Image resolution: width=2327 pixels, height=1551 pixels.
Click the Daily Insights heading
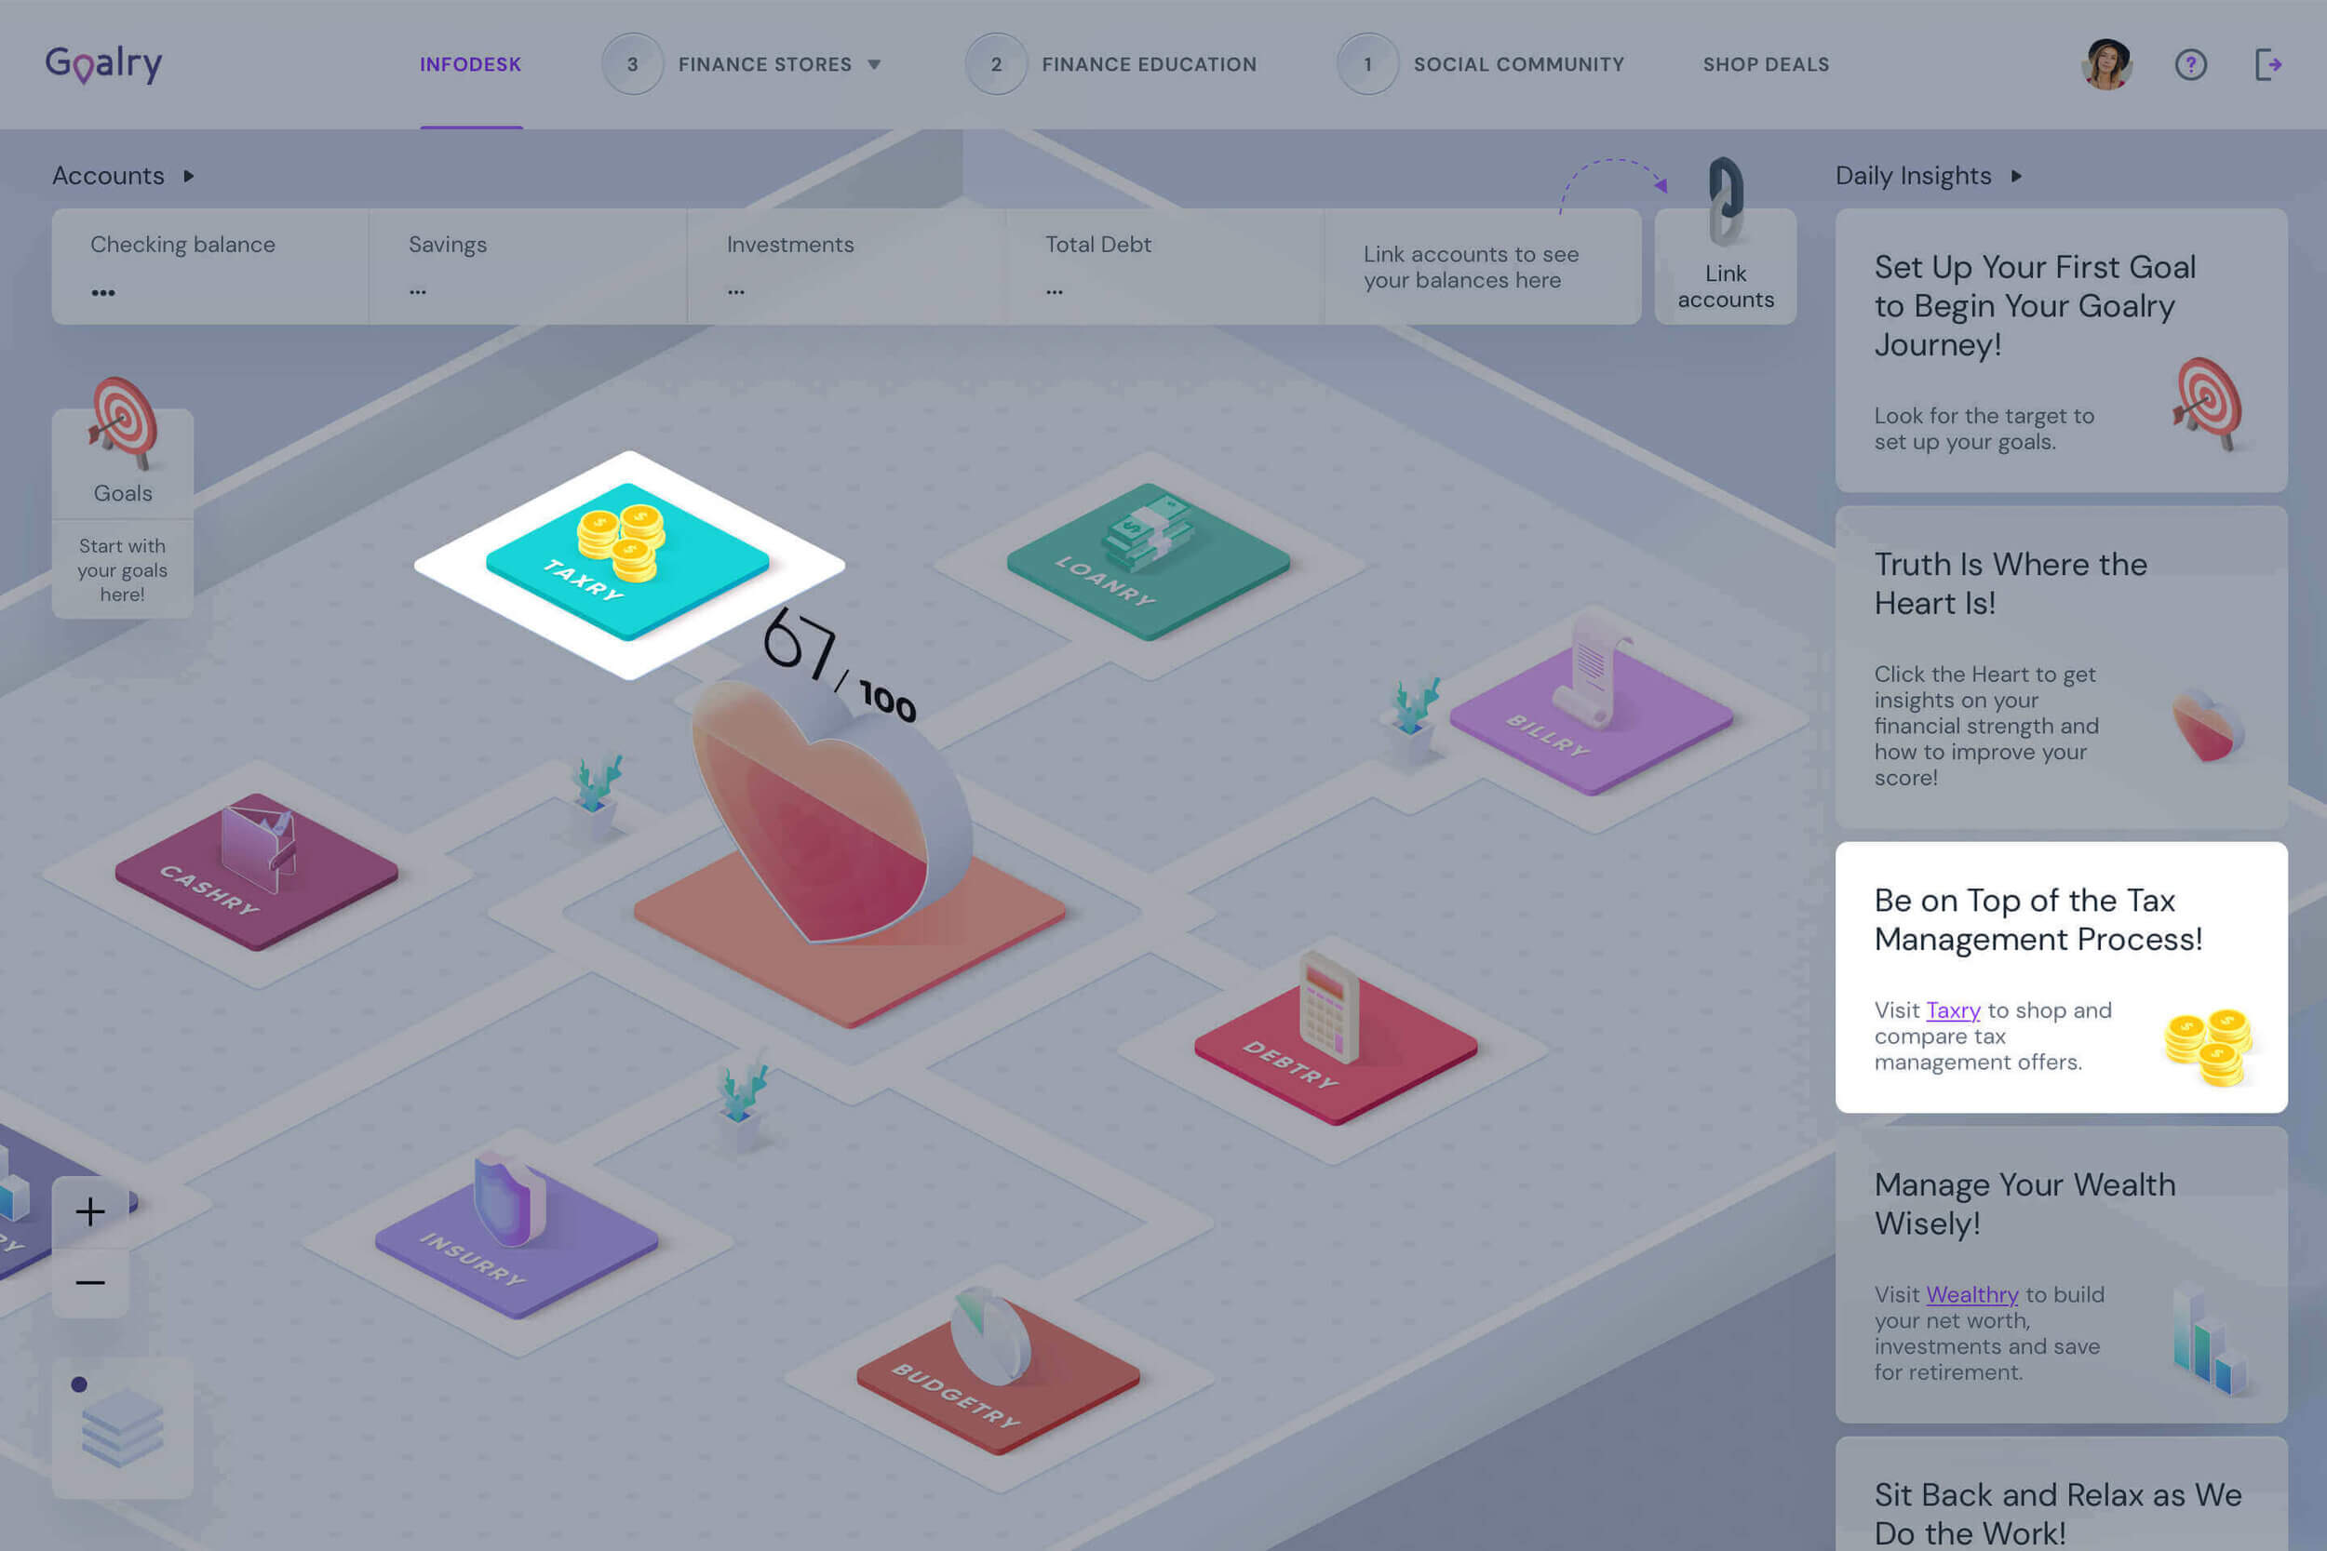click(x=1913, y=176)
